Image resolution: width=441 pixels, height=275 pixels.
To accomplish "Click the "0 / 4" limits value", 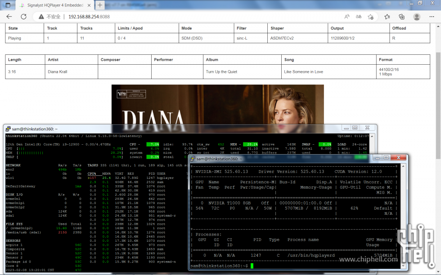I will 121,38.
